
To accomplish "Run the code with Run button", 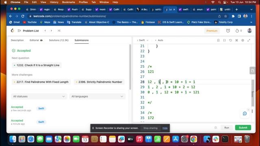I will pyautogui.click(x=227, y=128).
